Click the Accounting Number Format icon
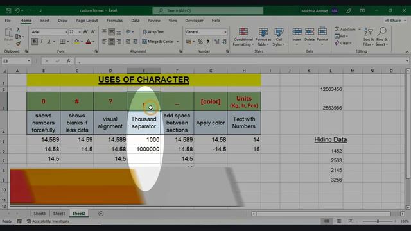Screen dimensions: 411x231 click(x=188, y=41)
